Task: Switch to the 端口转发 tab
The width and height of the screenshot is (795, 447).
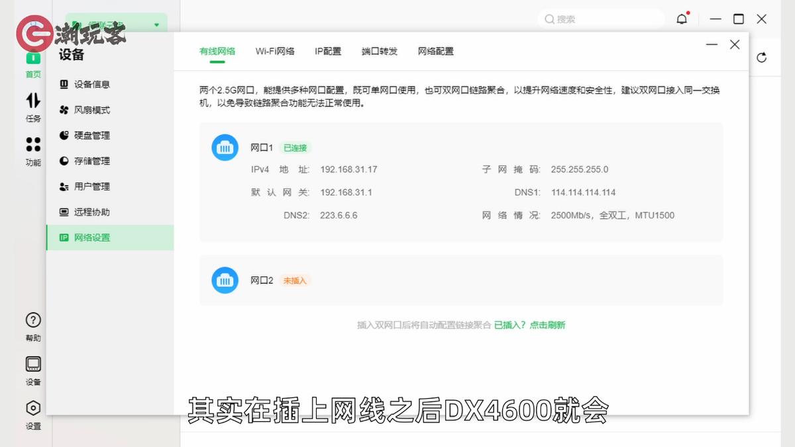Action: (379, 50)
